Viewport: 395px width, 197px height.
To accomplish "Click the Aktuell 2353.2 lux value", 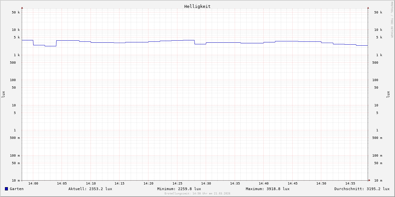I will pos(90,189).
